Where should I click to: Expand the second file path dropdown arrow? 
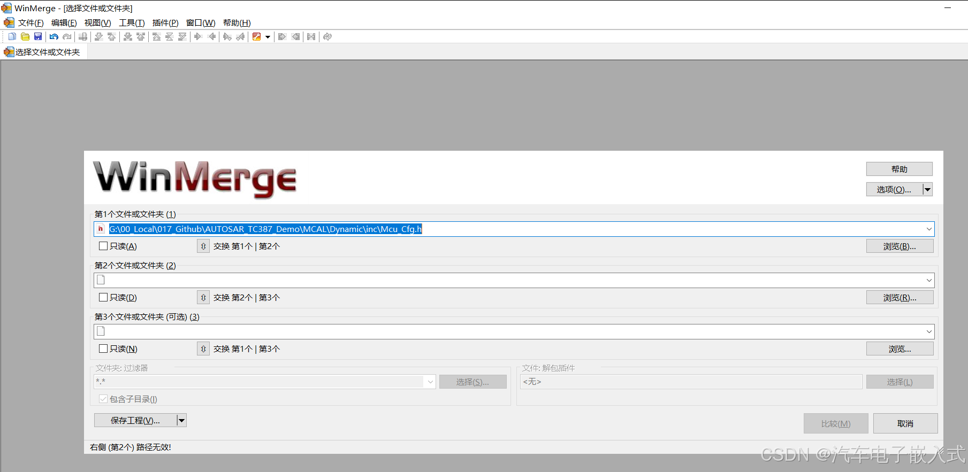click(929, 280)
